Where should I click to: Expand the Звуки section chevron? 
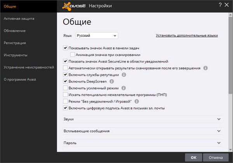[x=219, y=119]
